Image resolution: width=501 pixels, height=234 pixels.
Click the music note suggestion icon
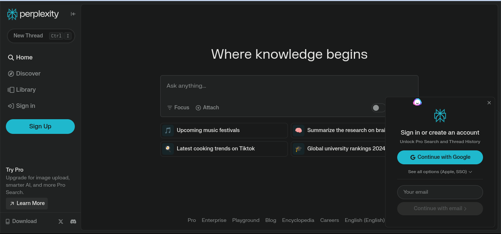168,130
